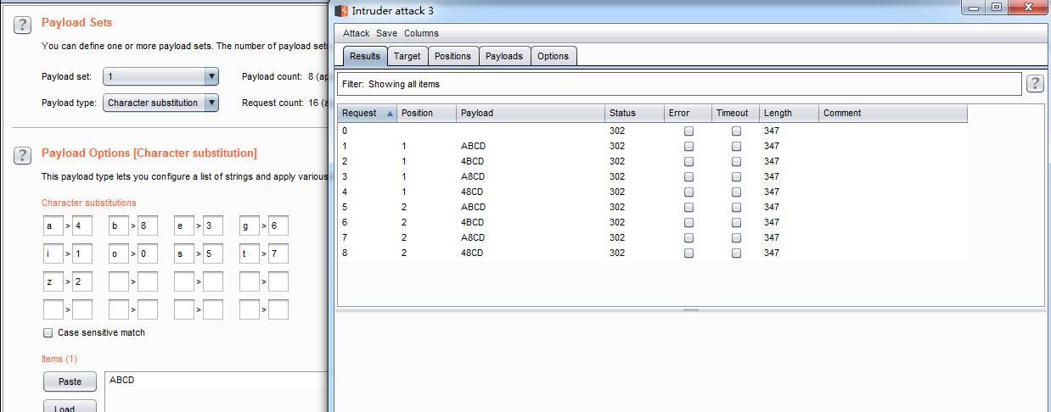Edit the 'e' substitution source field
Viewport: 1051px width, 412px height.
184,226
